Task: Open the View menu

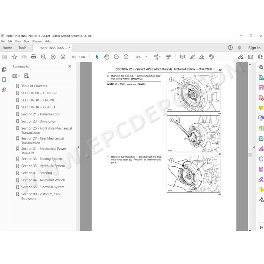Action: 18,41
